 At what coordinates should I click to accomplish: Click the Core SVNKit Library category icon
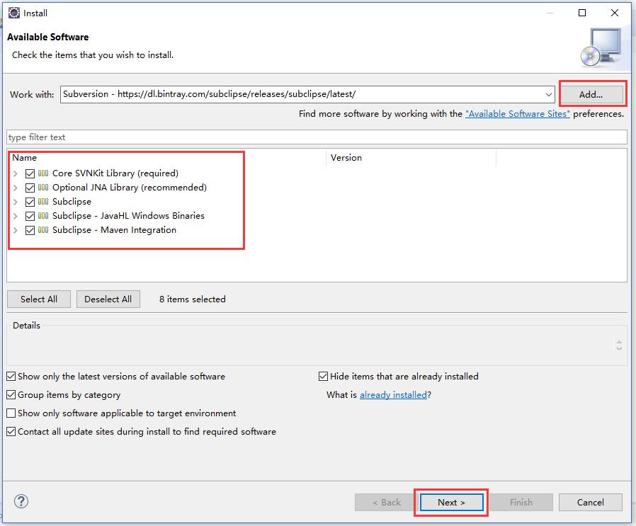coord(43,173)
